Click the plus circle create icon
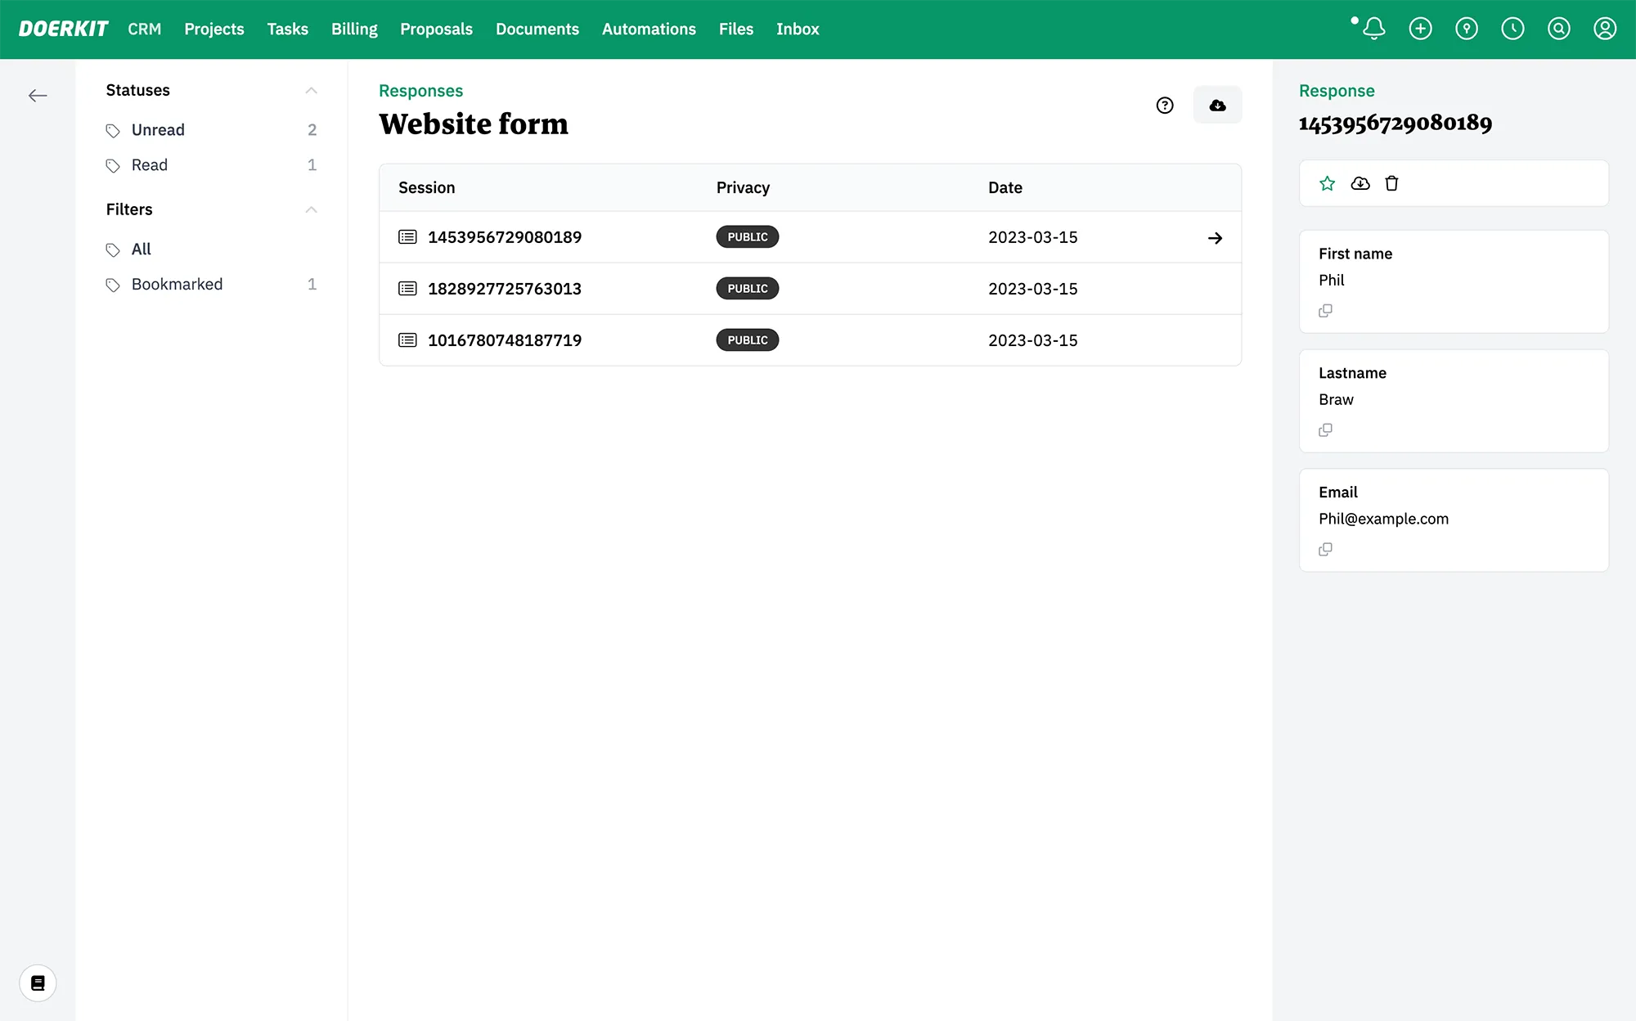Viewport: 1636px width, 1021px height. pos(1420,29)
